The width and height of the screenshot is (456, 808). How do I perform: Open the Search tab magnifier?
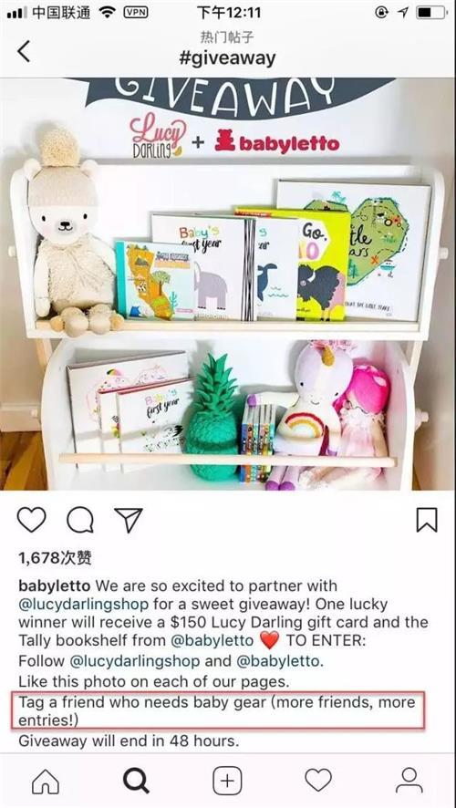[136, 782]
